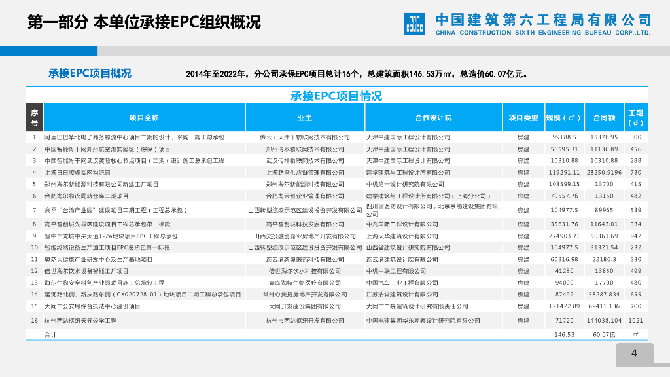
Task: Click project containing CX020728-01 地块项目
Action: [x=143, y=295]
